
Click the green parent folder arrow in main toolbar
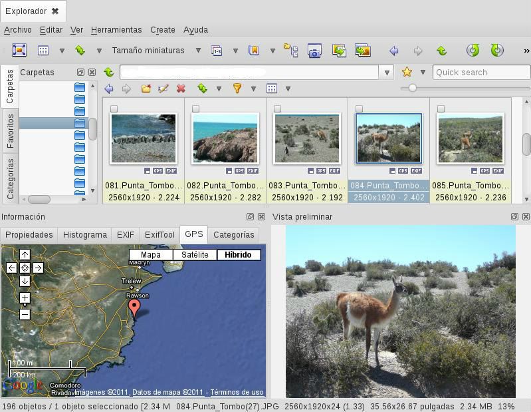point(441,51)
